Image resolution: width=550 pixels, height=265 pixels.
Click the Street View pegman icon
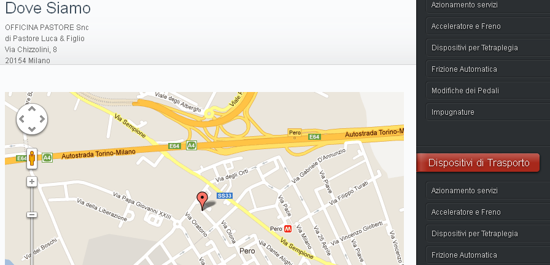32,158
